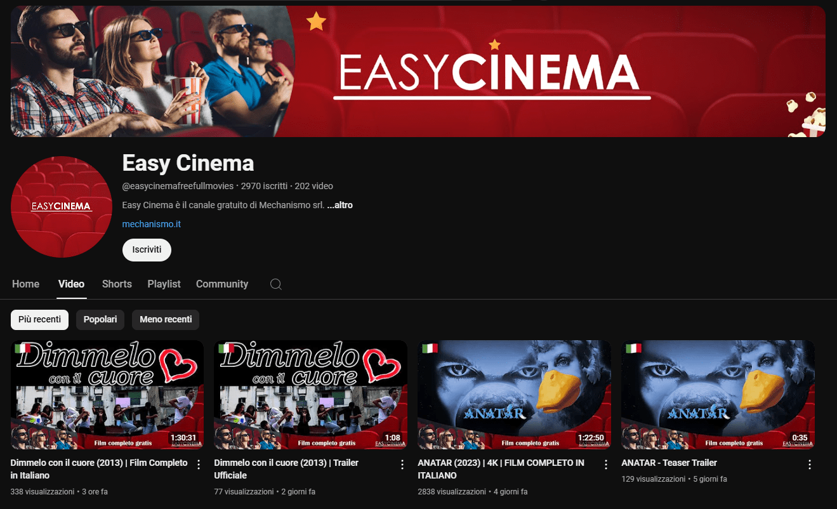
Task: Open title Dimmelo con il cuore (2013) Film Completo
Action: click(x=99, y=469)
